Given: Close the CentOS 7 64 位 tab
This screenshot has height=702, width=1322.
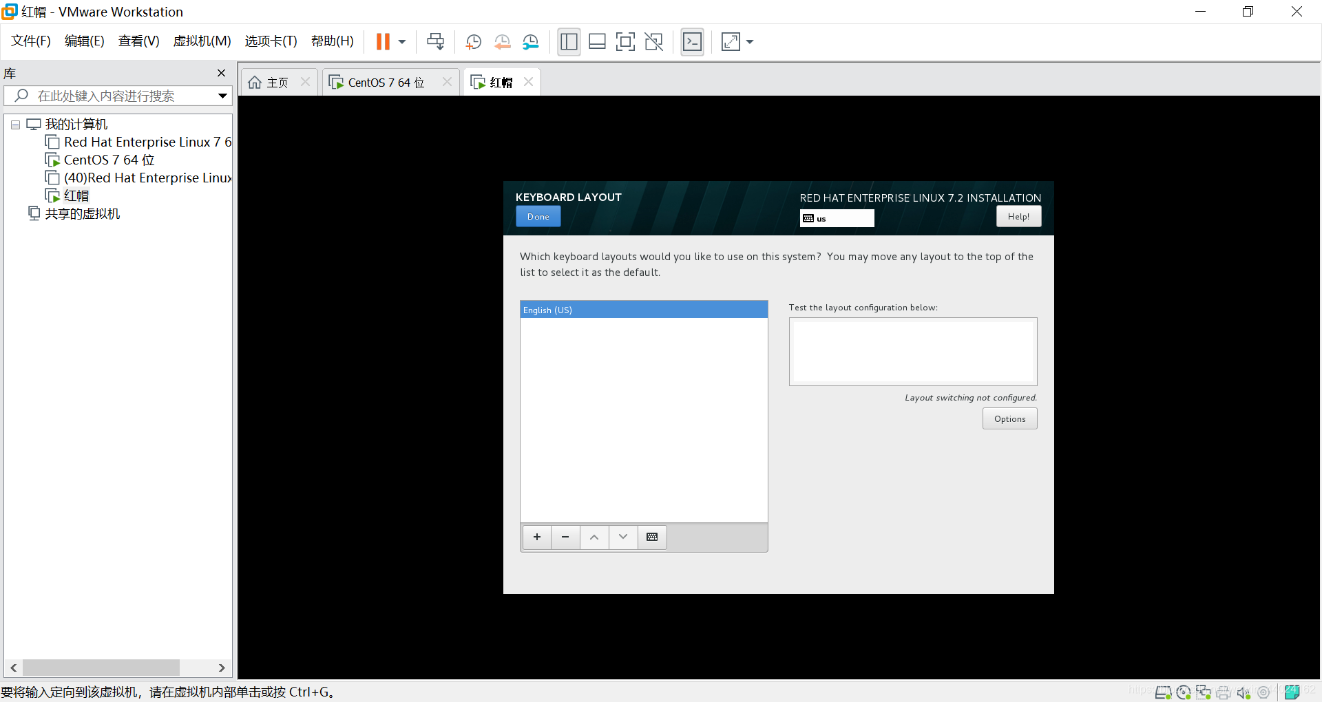Looking at the screenshot, I should (447, 82).
